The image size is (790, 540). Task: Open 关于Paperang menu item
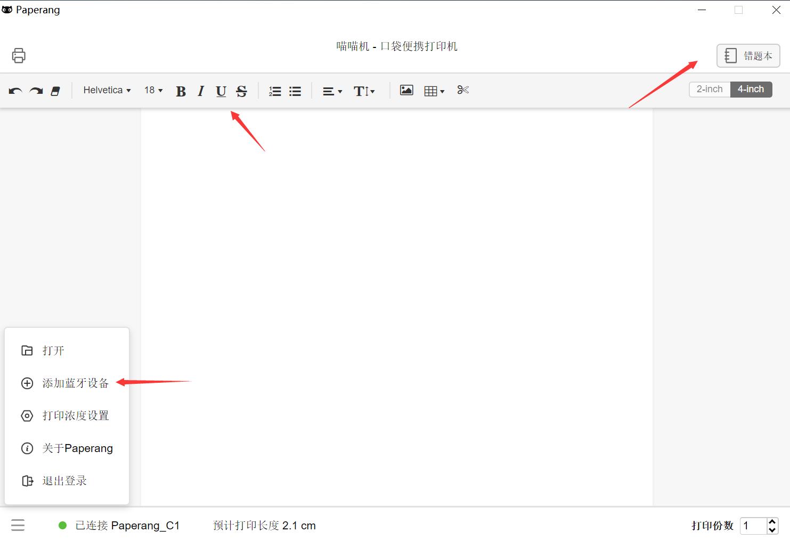67,448
